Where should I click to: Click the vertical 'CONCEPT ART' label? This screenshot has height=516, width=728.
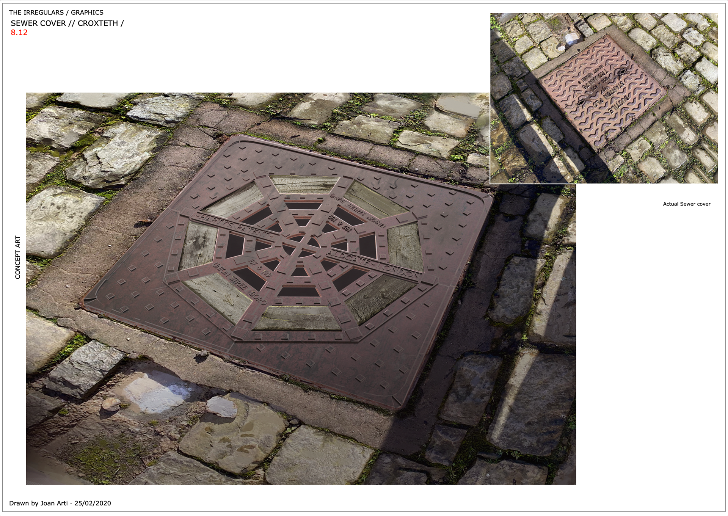point(17,257)
